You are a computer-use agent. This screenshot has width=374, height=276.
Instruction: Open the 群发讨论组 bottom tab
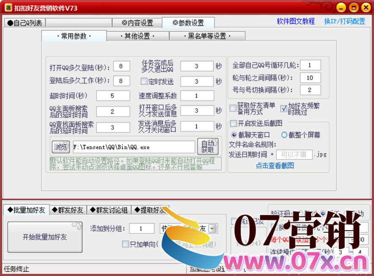coord(109,210)
